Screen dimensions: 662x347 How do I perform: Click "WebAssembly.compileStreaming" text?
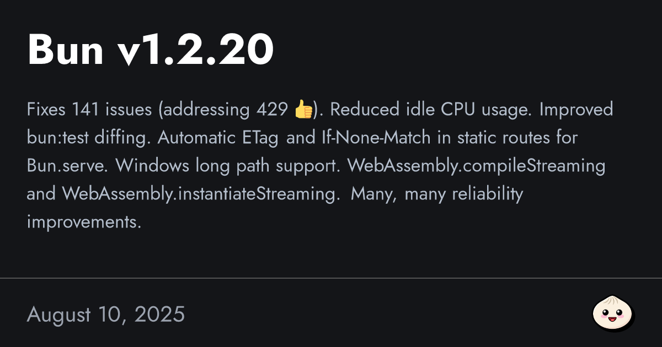point(476,166)
